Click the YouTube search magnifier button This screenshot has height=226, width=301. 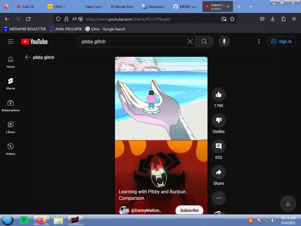pos(204,41)
